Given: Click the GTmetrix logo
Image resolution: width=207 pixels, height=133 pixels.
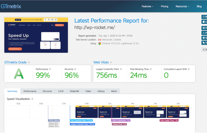Looking at the screenshot, I should pos(11,6).
